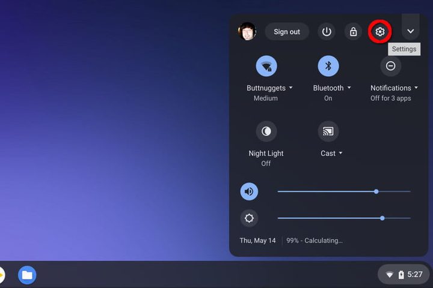Toggle the Bluetooth icon off
Viewport: 433px width, 288px height.
click(328, 66)
